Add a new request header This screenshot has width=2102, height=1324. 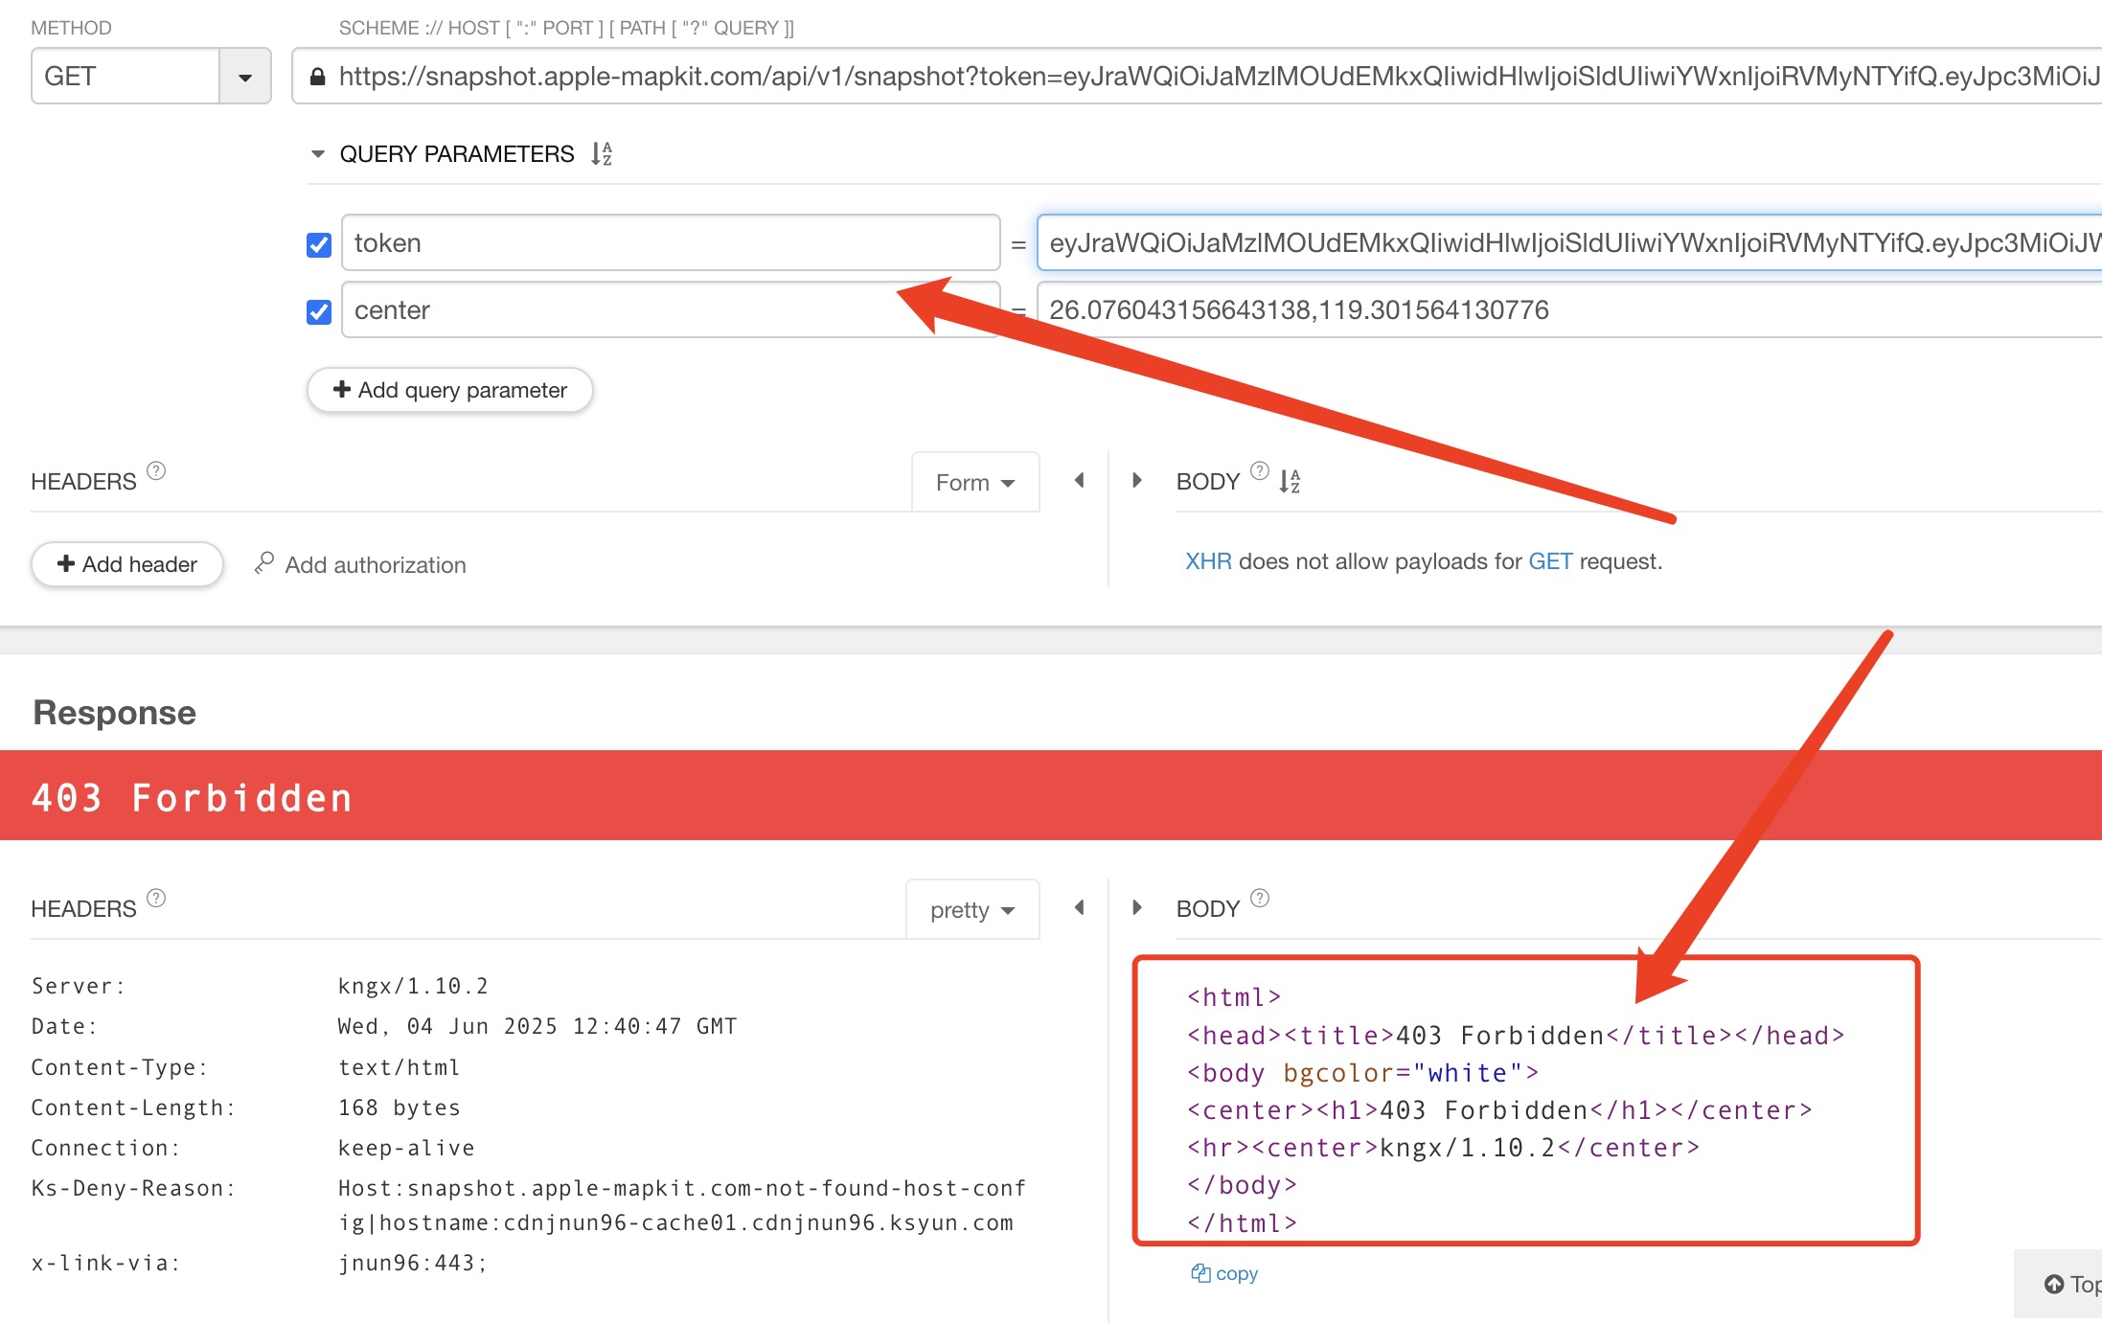127,564
